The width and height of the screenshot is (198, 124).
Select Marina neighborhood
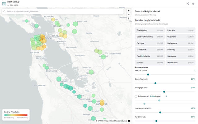coord(150,63)
